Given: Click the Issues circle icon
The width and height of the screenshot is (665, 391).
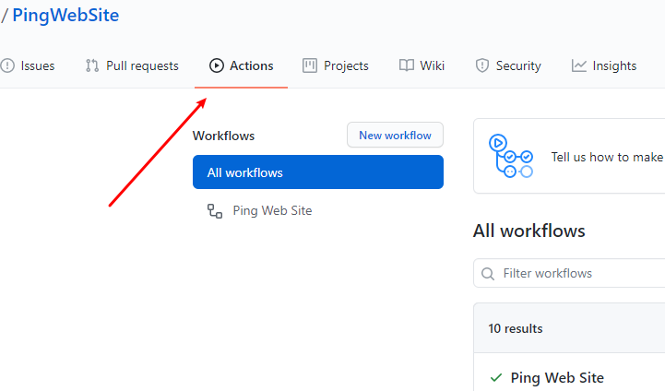Looking at the screenshot, I should (7, 65).
